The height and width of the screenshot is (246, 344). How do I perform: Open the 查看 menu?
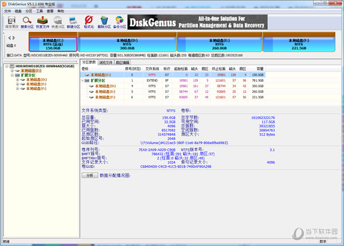pos(50,11)
